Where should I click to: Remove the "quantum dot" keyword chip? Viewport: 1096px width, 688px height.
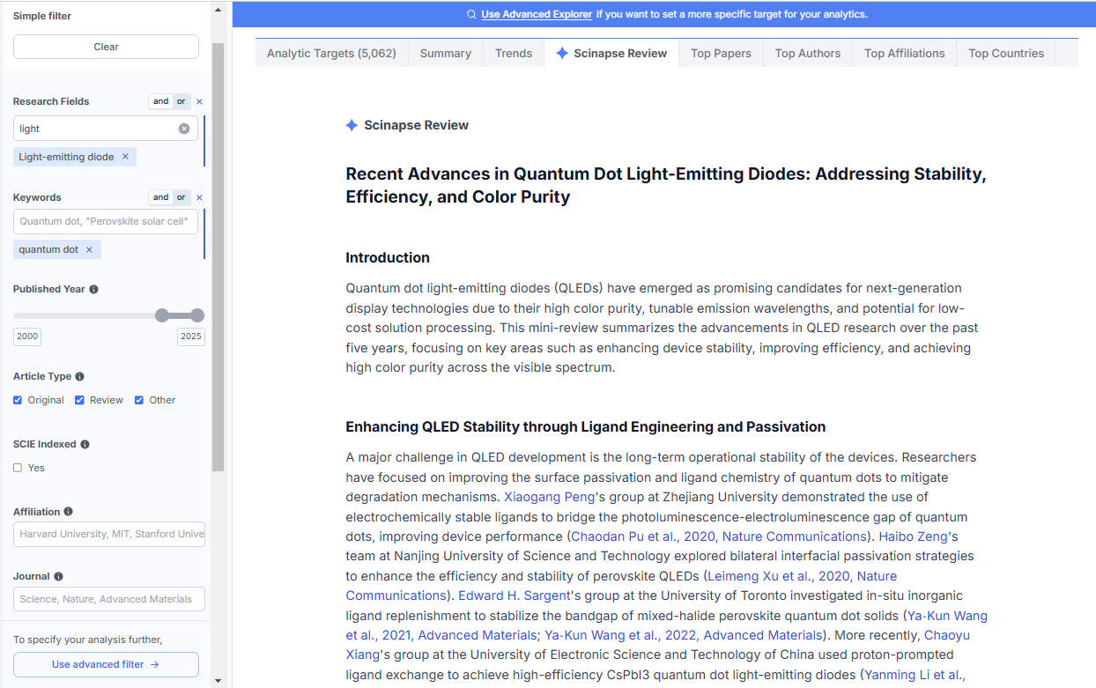click(88, 249)
